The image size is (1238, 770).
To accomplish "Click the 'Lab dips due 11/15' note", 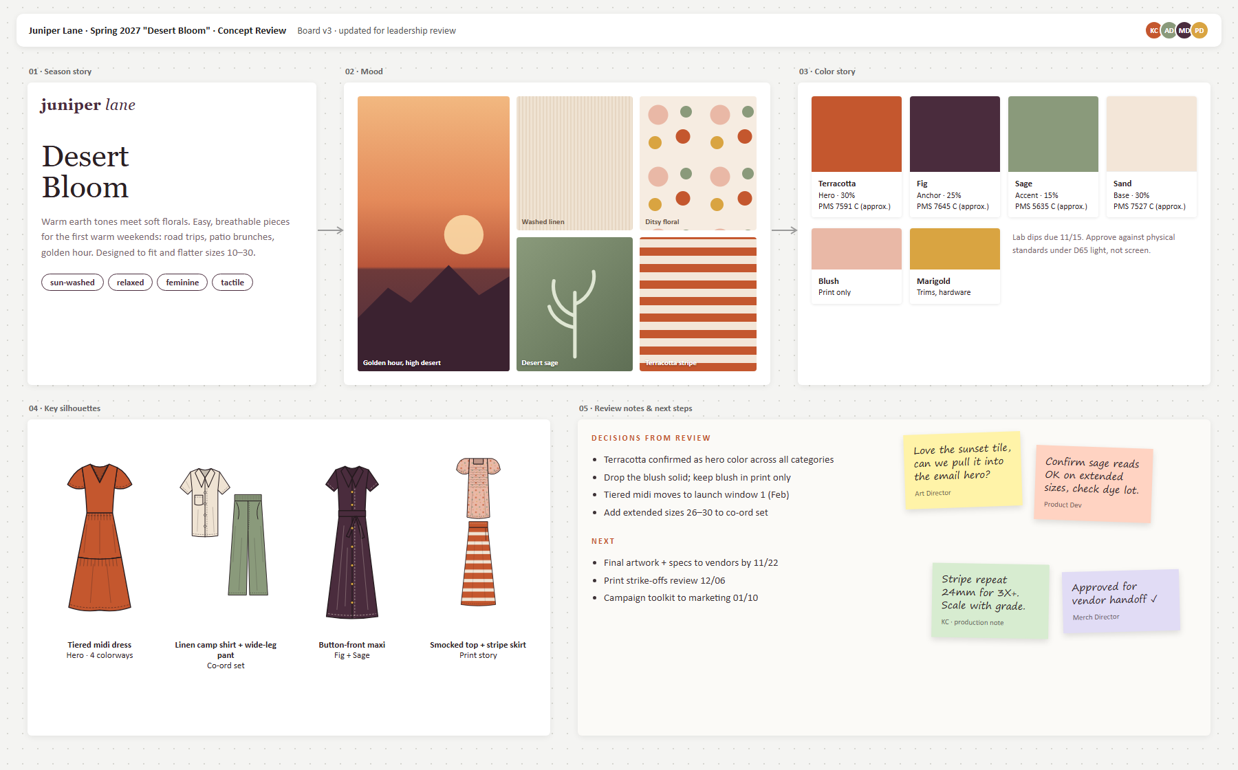I will [x=1094, y=243].
